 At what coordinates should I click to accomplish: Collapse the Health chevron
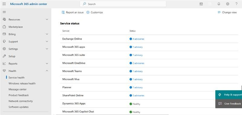47,71
